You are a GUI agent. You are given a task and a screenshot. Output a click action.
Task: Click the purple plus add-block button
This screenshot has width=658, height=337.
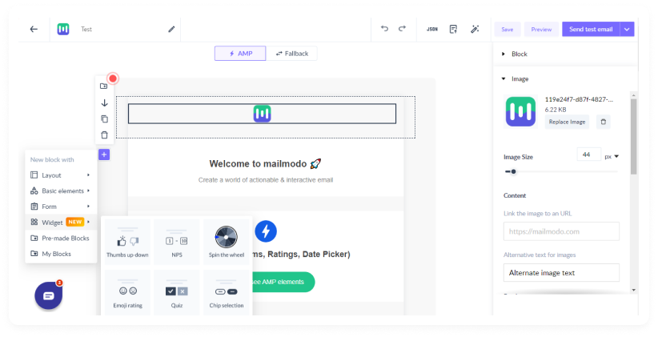pyautogui.click(x=104, y=154)
